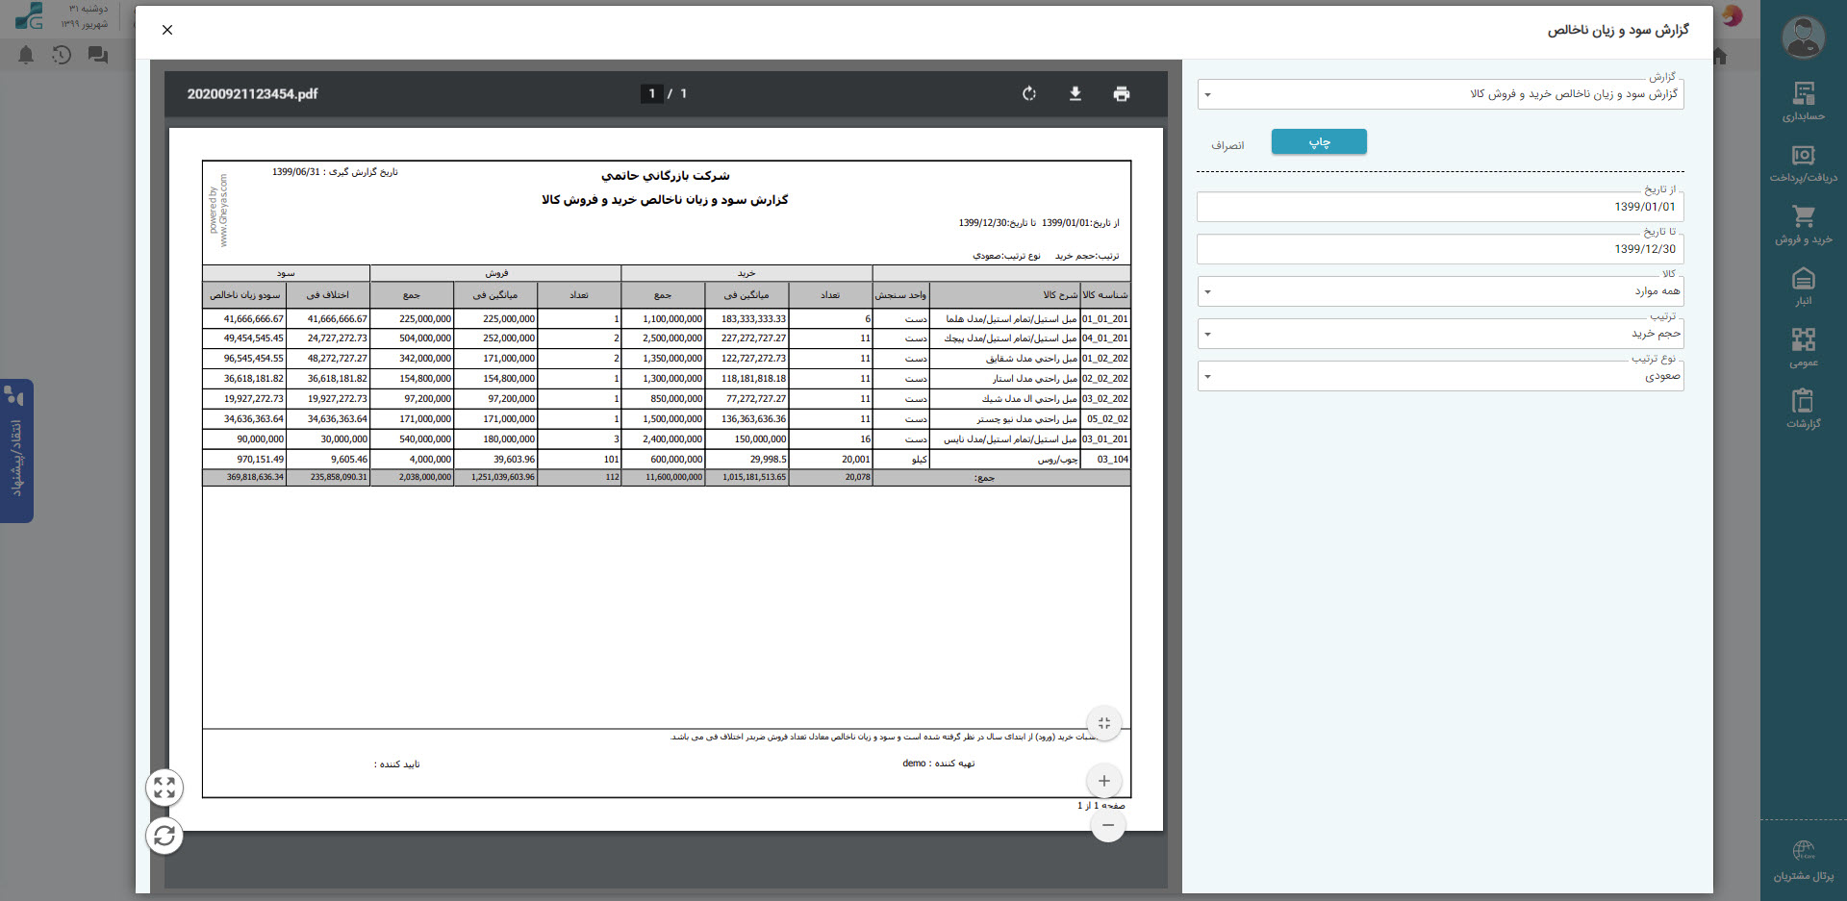Open notifications bell in background toolbar
The image size is (1847, 901).
pos(26,55)
